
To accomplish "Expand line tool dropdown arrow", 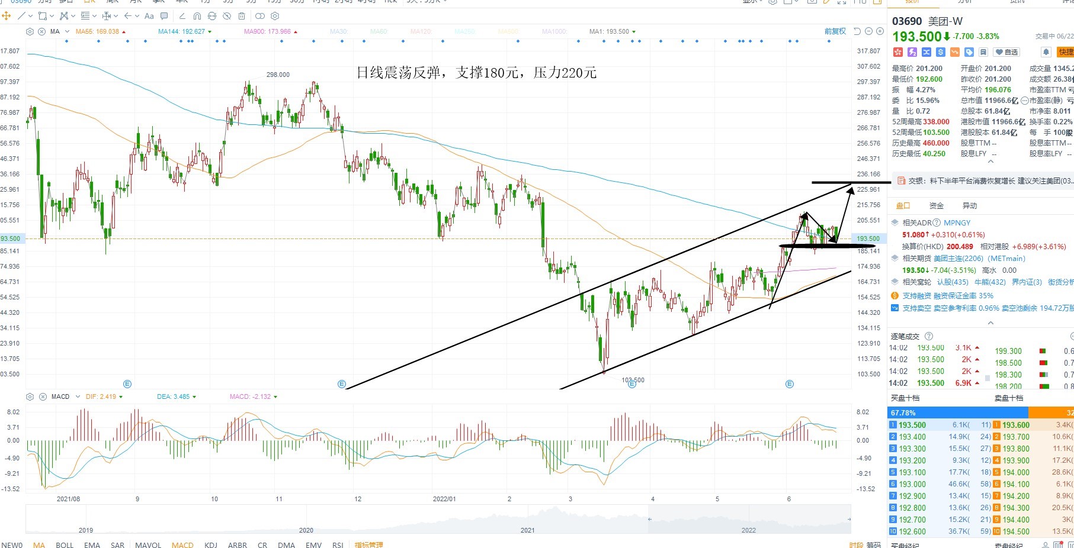I will click(30, 17).
